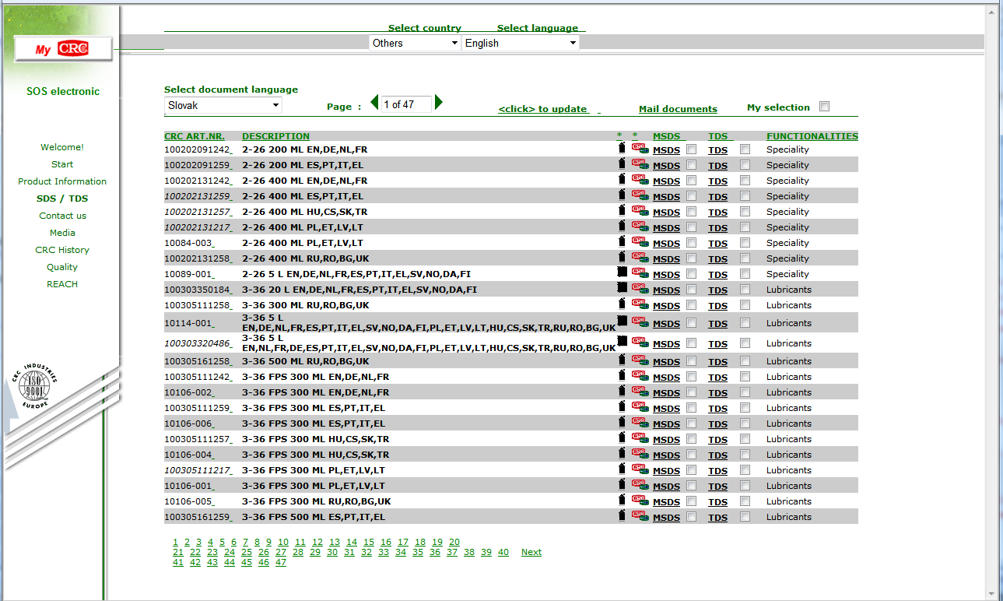The width and height of the screenshot is (1003, 601).
Task: Click the aerosol can icon for article 100202131242
Action: (x=621, y=178)
